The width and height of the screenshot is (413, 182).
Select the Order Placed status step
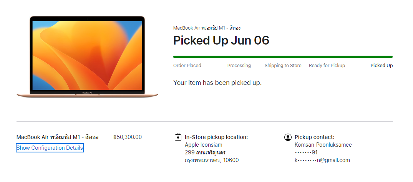tap(187, 66)
